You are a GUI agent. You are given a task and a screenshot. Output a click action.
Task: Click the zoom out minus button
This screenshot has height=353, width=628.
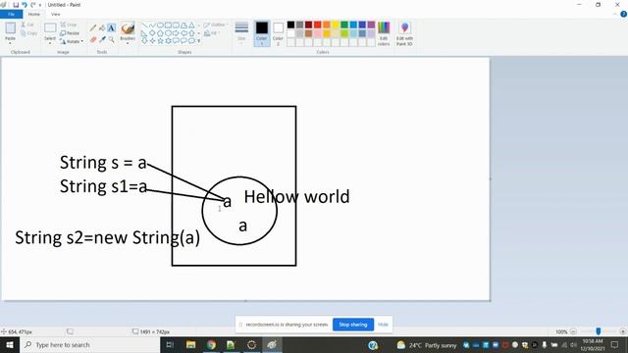tap(573, 331)
